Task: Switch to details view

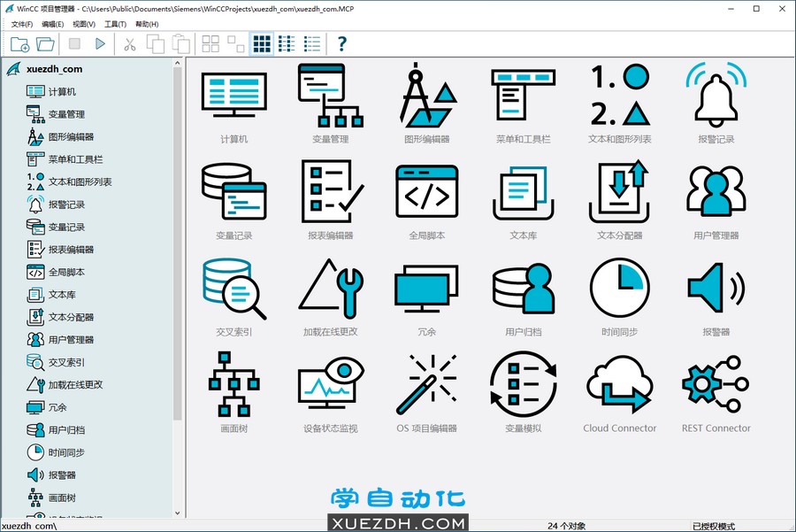Action: click(312, 44)
